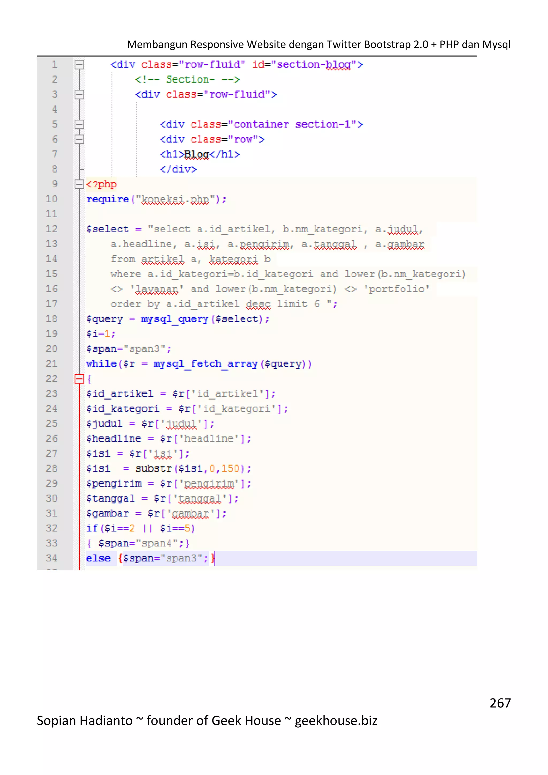The height and width of the screenshot is (775, 548).
Task: Click mysql_query function on line 18
Action: tap(174, 319)
